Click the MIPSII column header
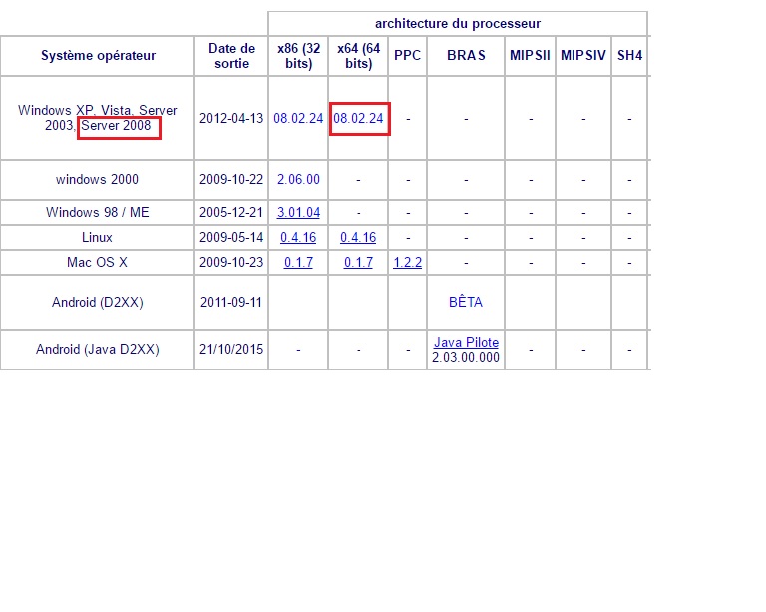The width and height of the screenshot is (766, 612). [x=530, y=55]
